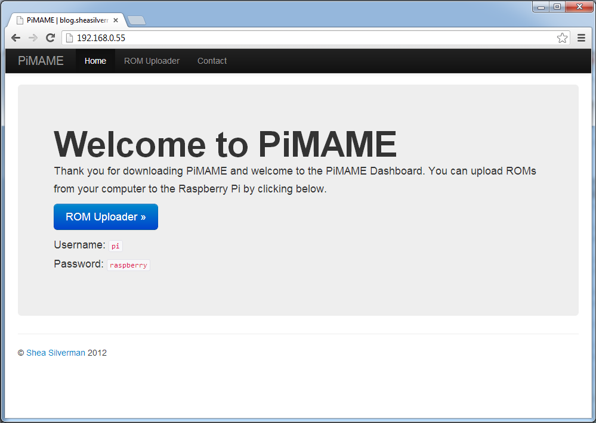Open the Chrome hamburger menu

click(x=582, y=38)
